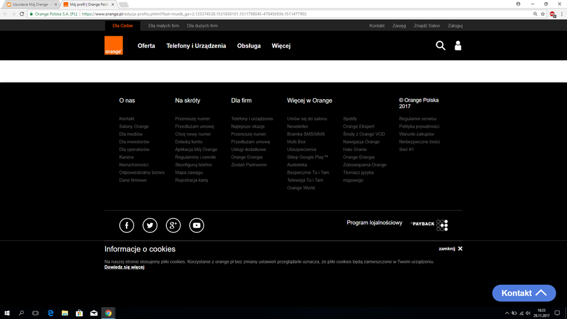The width and height of the screenshot is (567, 319).
Task: Open Telefony i Urządzenia menu
Action: click(196, 46)
